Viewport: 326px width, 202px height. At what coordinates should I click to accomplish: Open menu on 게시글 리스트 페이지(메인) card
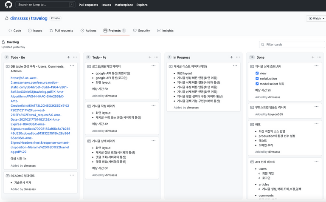click(235, 65)
